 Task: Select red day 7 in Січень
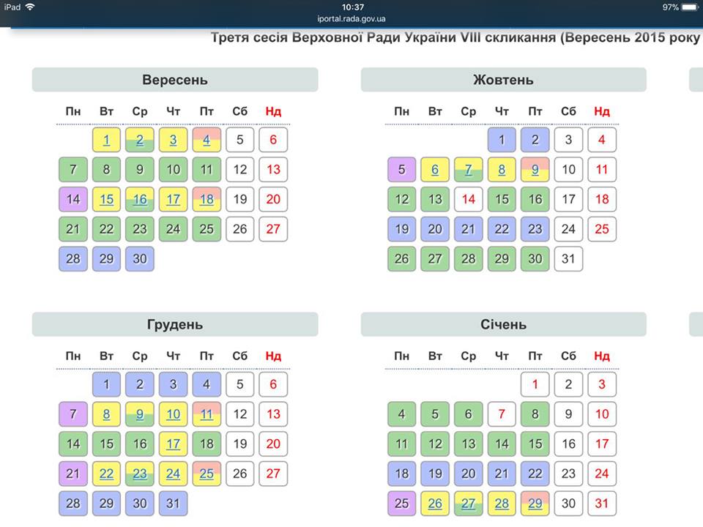[502, 414]
